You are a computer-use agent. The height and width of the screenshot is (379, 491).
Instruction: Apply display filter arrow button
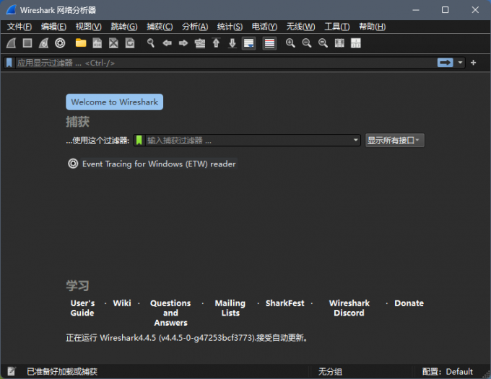pos(445,63)
